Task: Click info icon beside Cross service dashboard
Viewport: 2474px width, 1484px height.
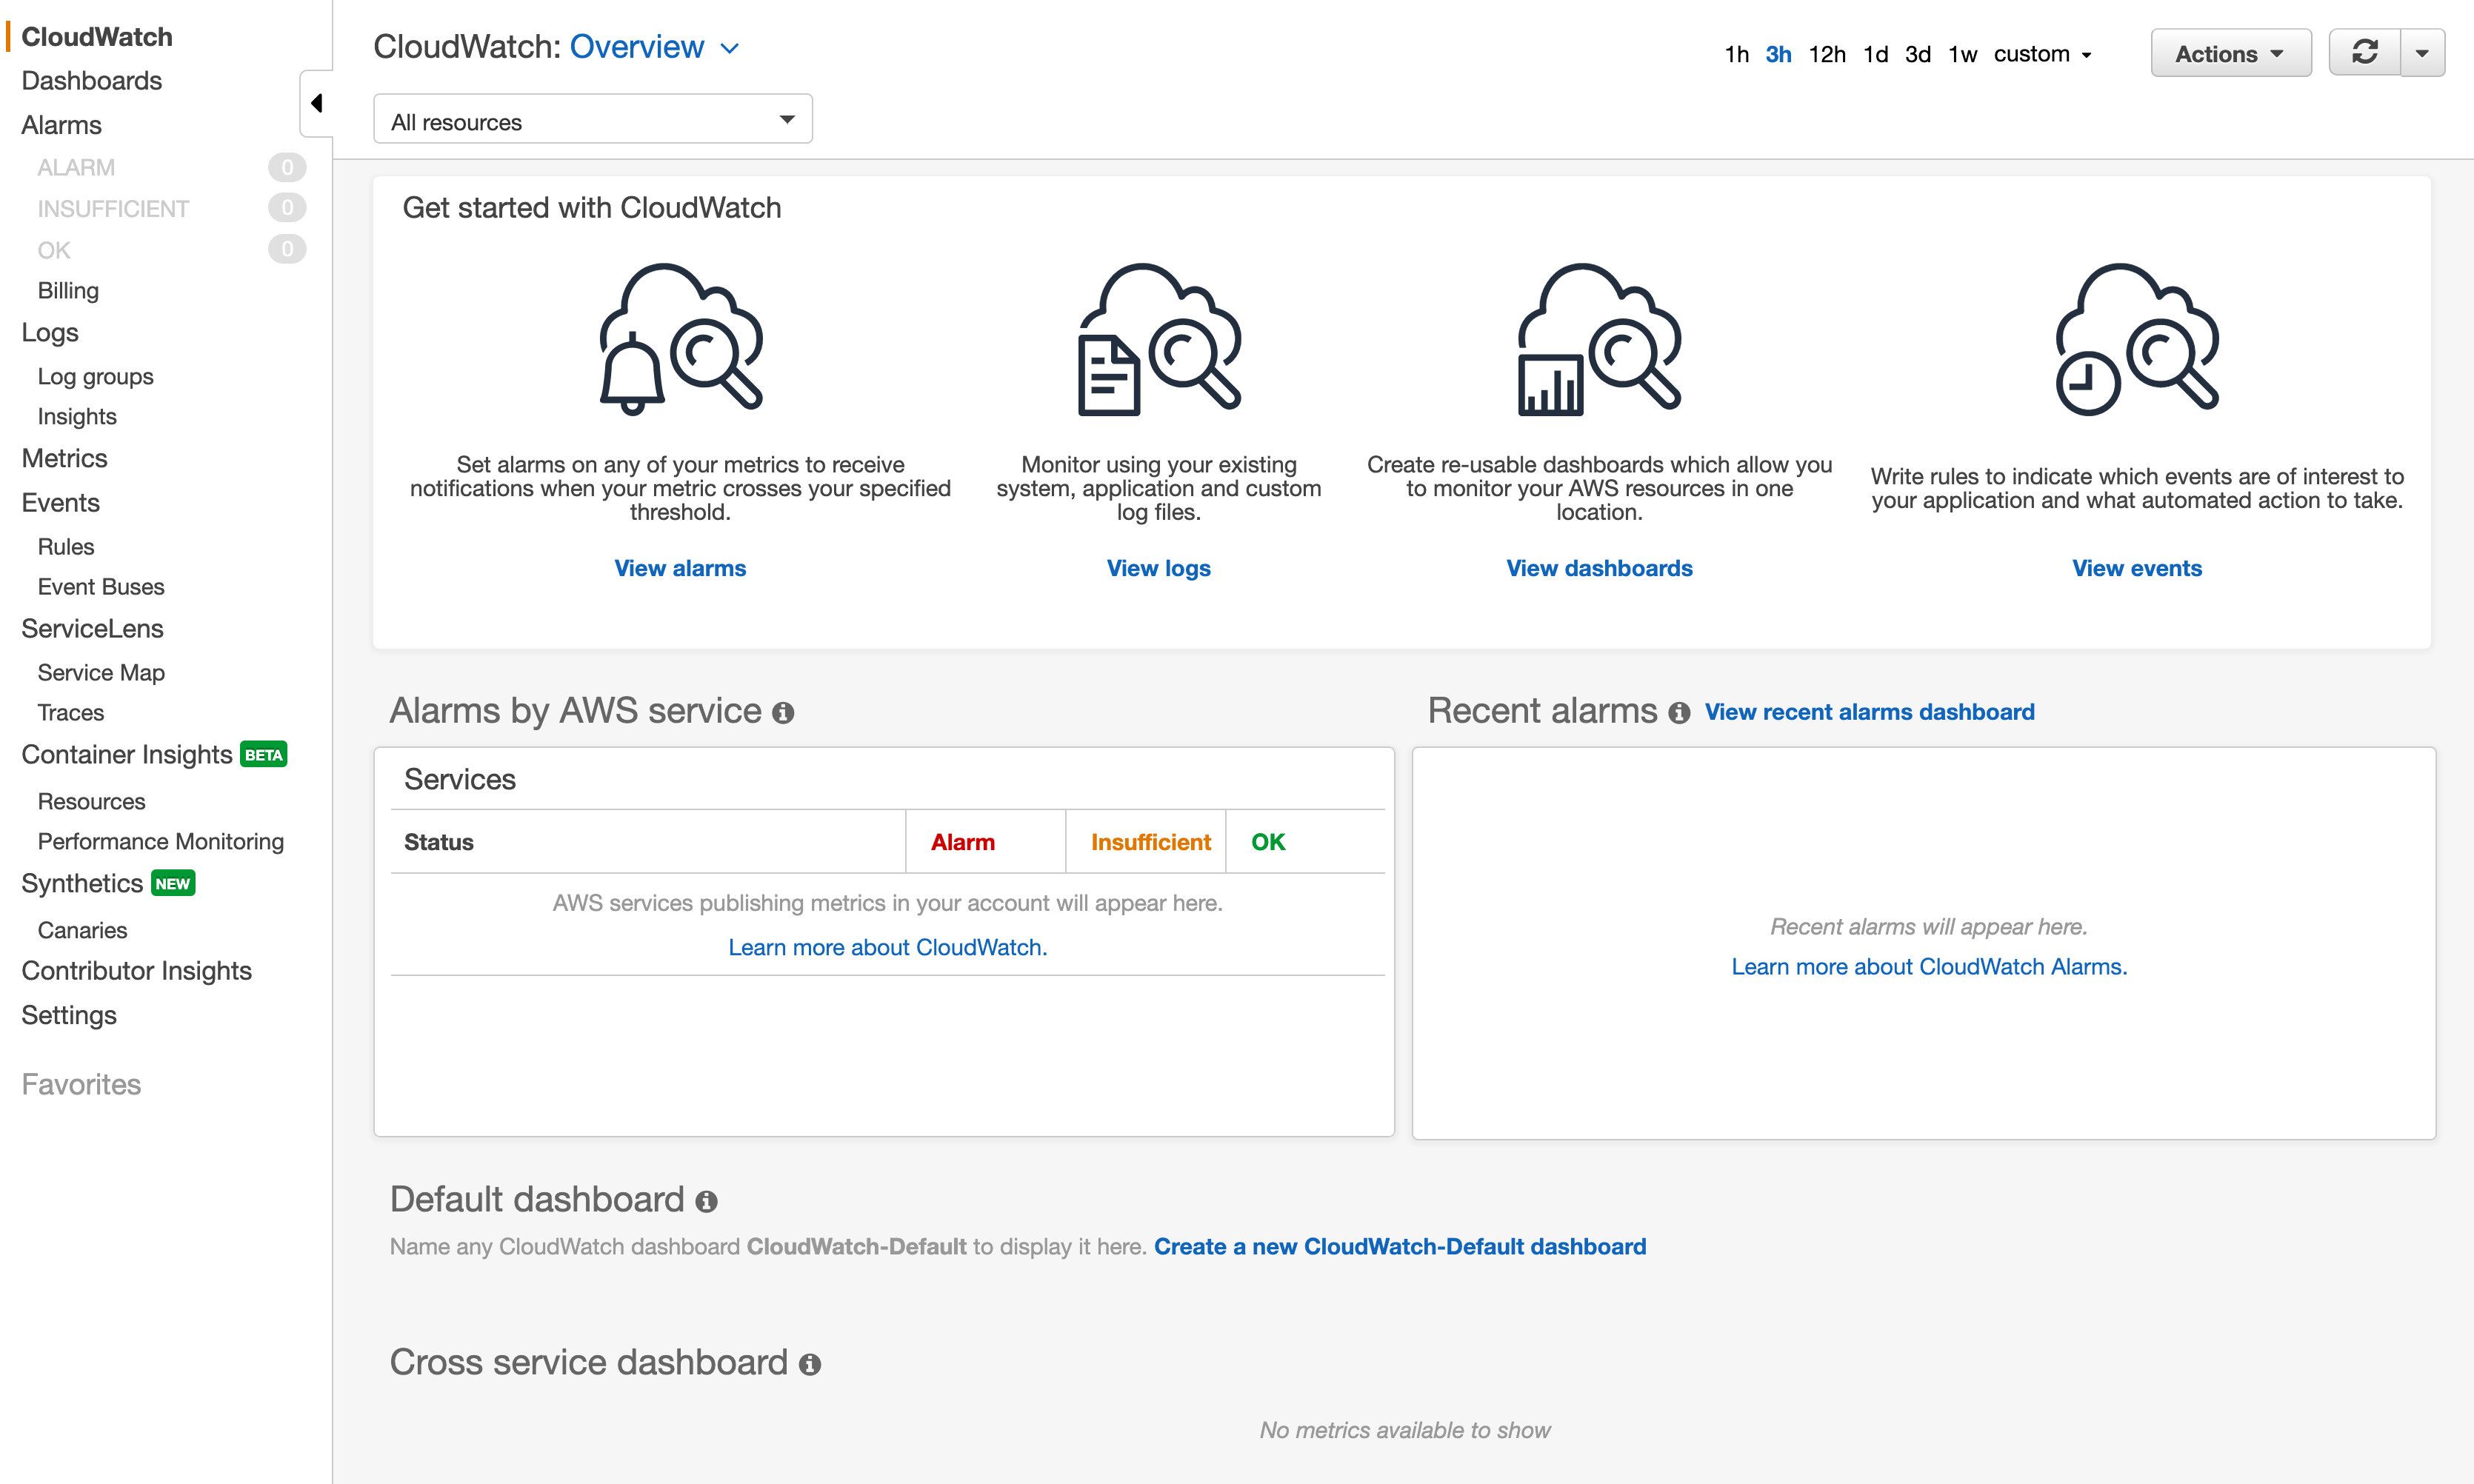Action: click(x=810, y=1365)
